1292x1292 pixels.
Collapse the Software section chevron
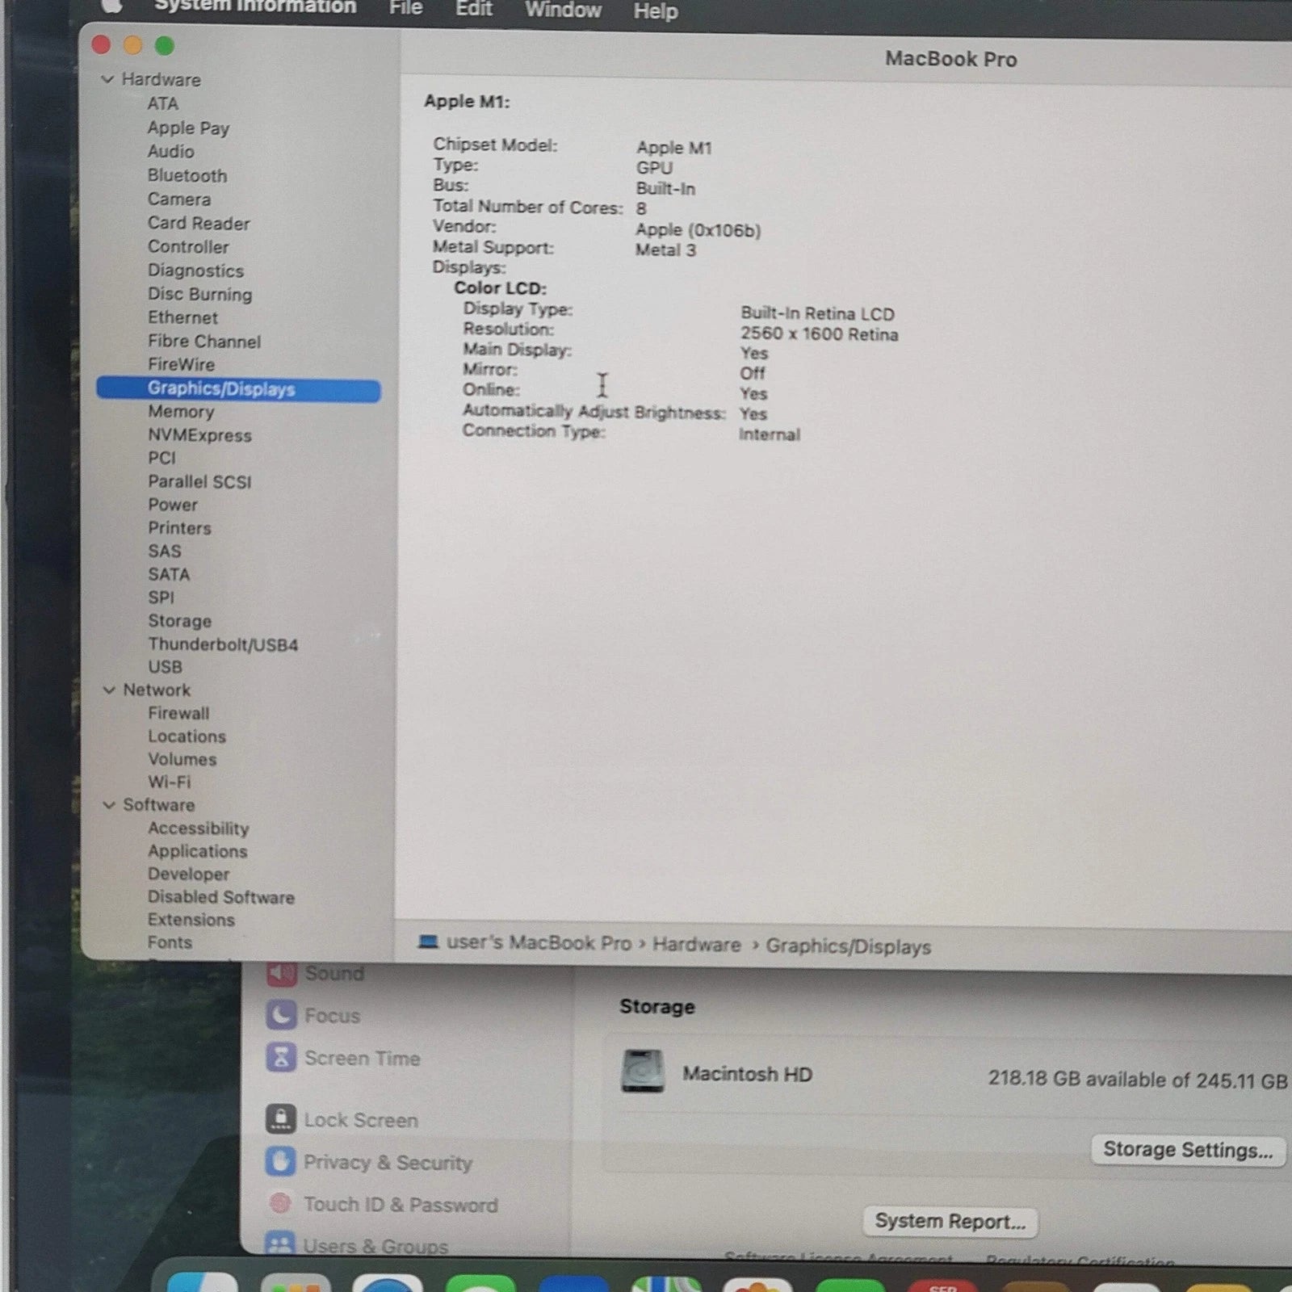(x=109, y=805)
